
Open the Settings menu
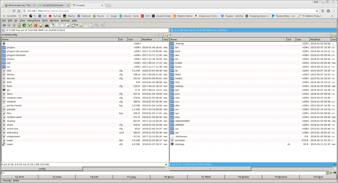click(65, 21)
